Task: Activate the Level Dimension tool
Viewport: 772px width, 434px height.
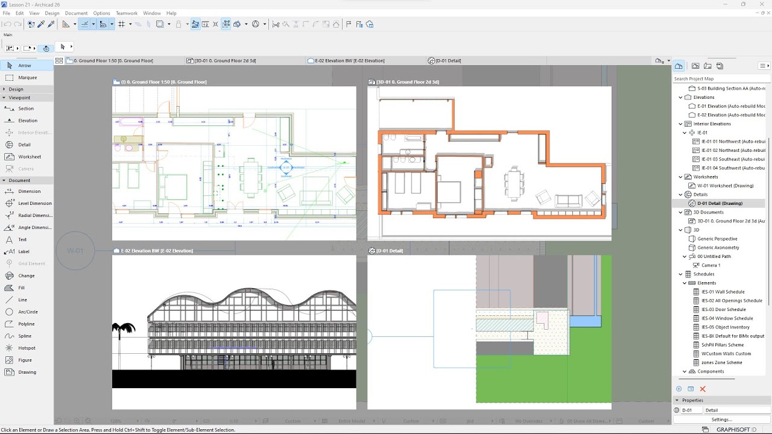Action: tap(27, 203)
